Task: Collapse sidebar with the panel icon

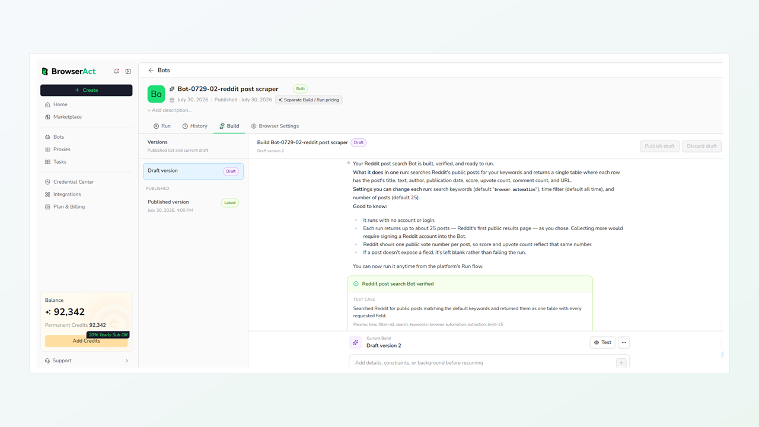Action: click(x=128, y=71)
